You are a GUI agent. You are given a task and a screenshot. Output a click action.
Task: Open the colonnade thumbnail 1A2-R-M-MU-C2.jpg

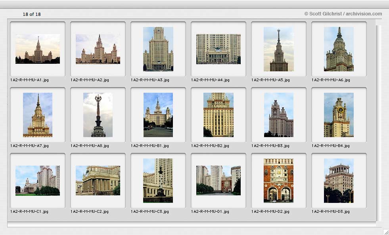click(98, 180)
